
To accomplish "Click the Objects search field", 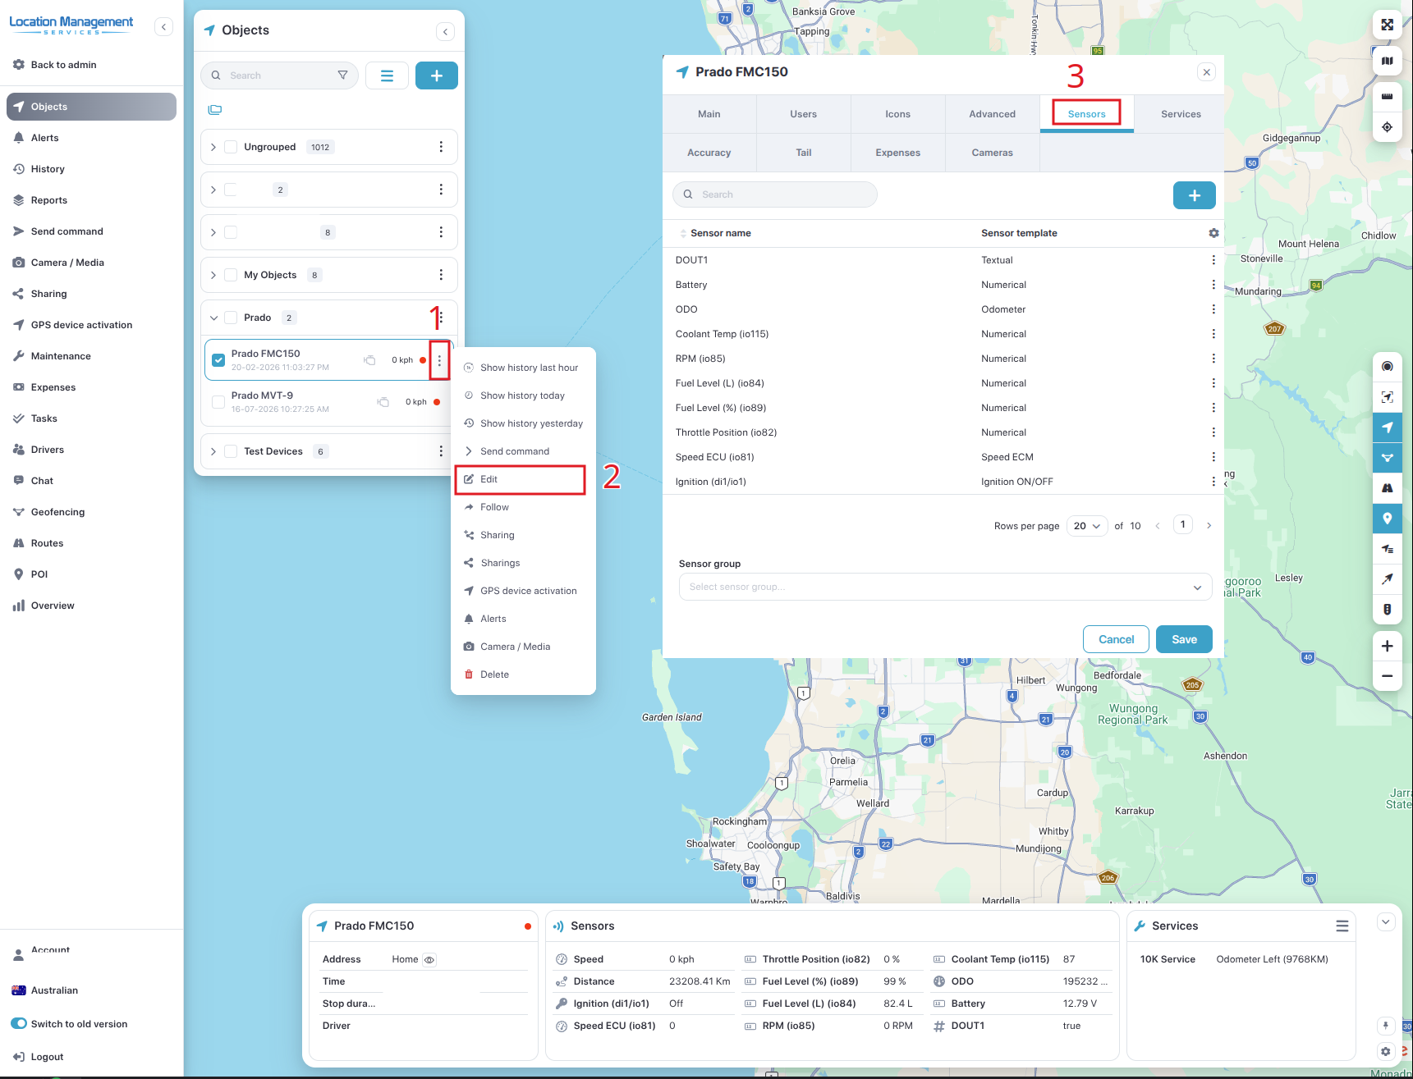I will pos(279,75).
